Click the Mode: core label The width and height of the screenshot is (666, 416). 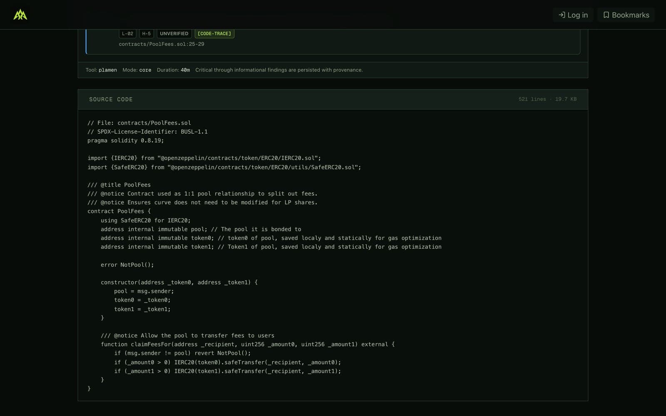(x=137, y=70)
